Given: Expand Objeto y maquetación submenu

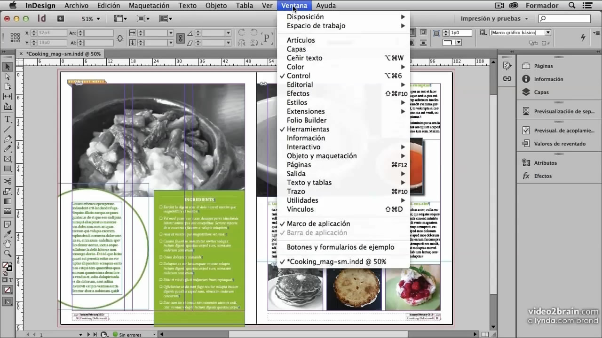Looking at the screenshot, I should 343,156.
